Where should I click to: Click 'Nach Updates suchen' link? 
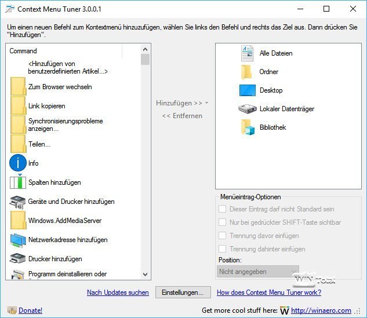click(118, 293)
